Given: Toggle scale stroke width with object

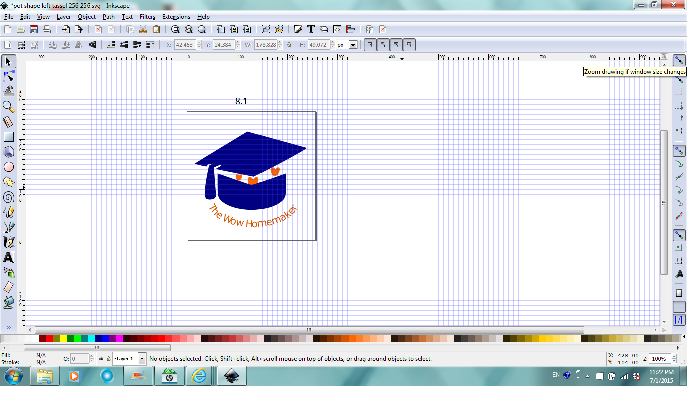Looking at the screenshot, I should click(x=370, y=45).
